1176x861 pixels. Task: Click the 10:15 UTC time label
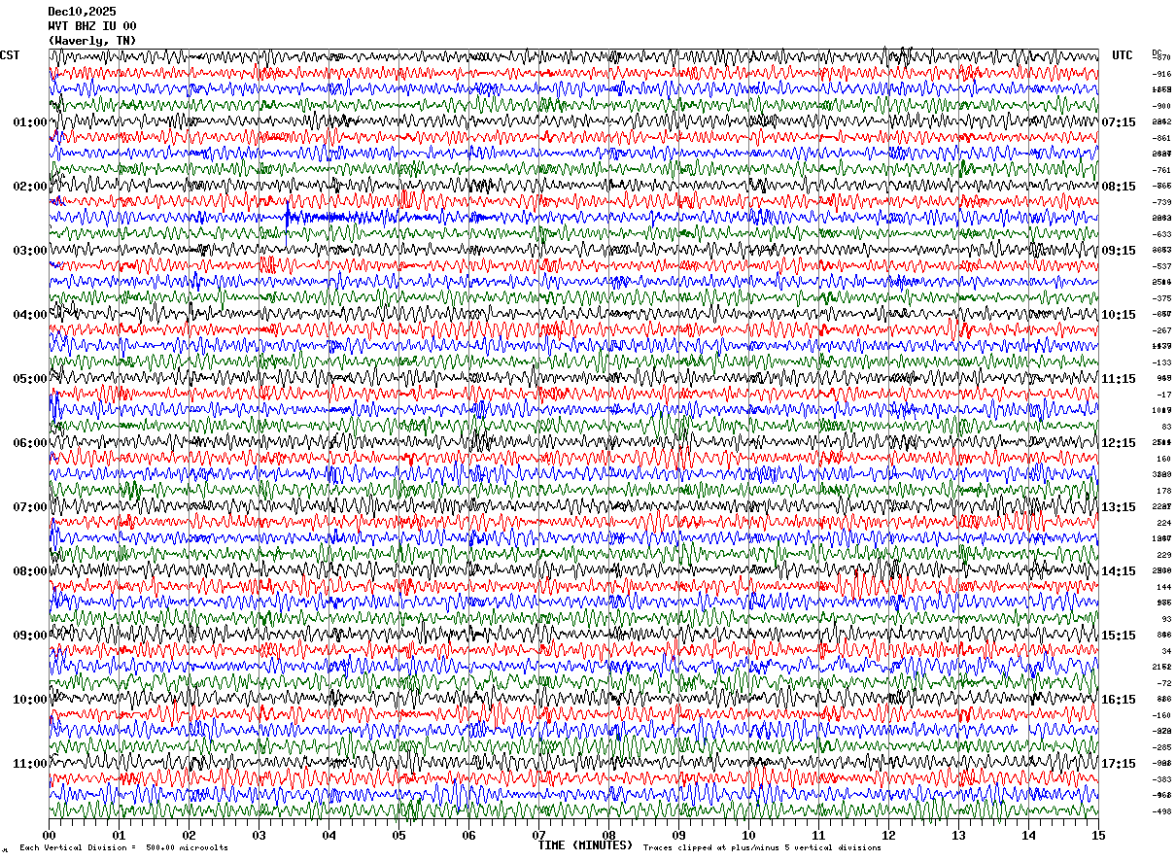pos(1119,315)
